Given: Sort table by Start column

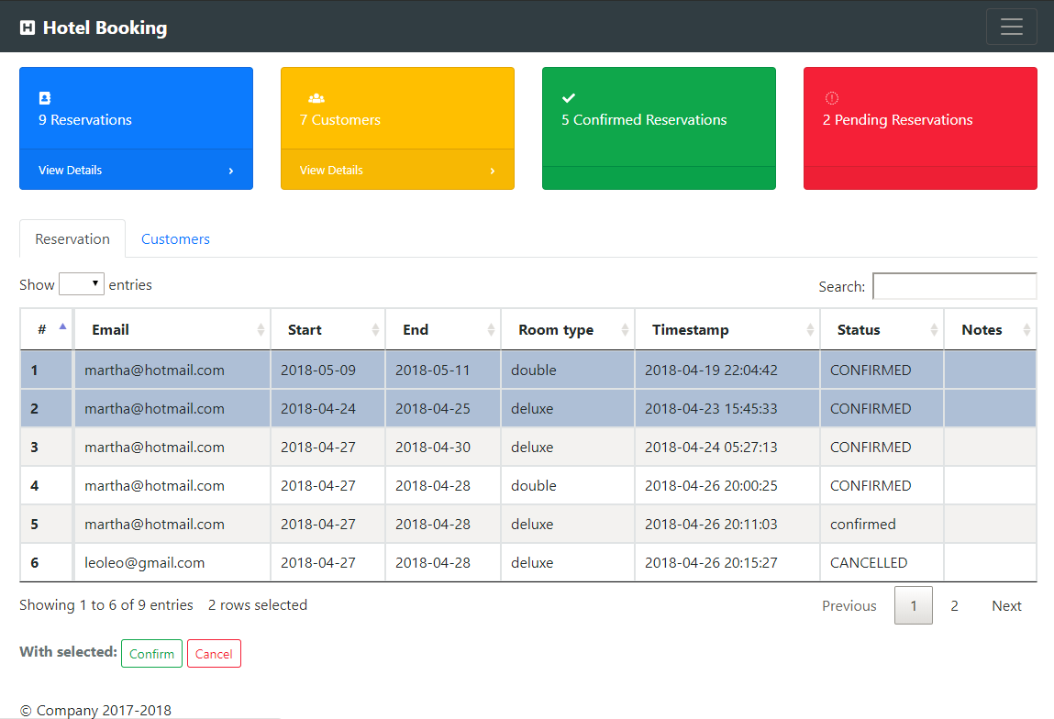Looking at the screenshot, I should (x=328, y=329).
